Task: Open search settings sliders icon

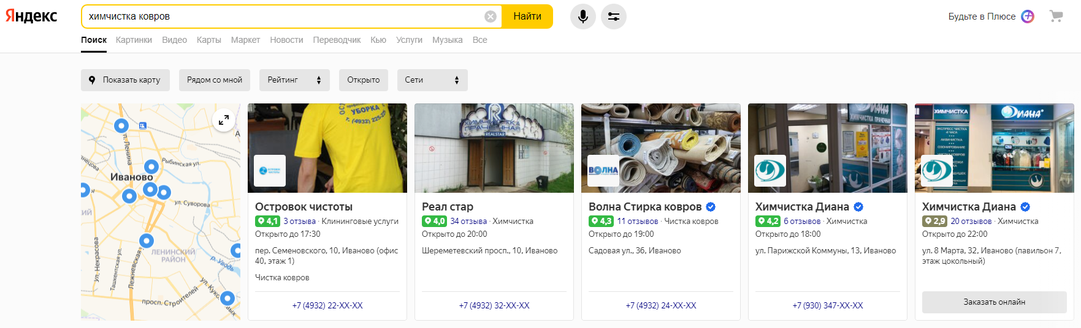Action: click(x=613, y=17)
